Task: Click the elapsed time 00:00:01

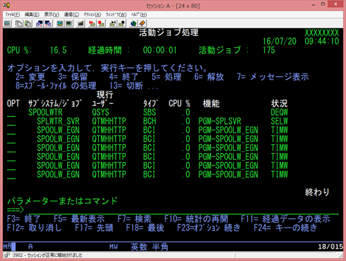Action: click(x=160, y=50)
